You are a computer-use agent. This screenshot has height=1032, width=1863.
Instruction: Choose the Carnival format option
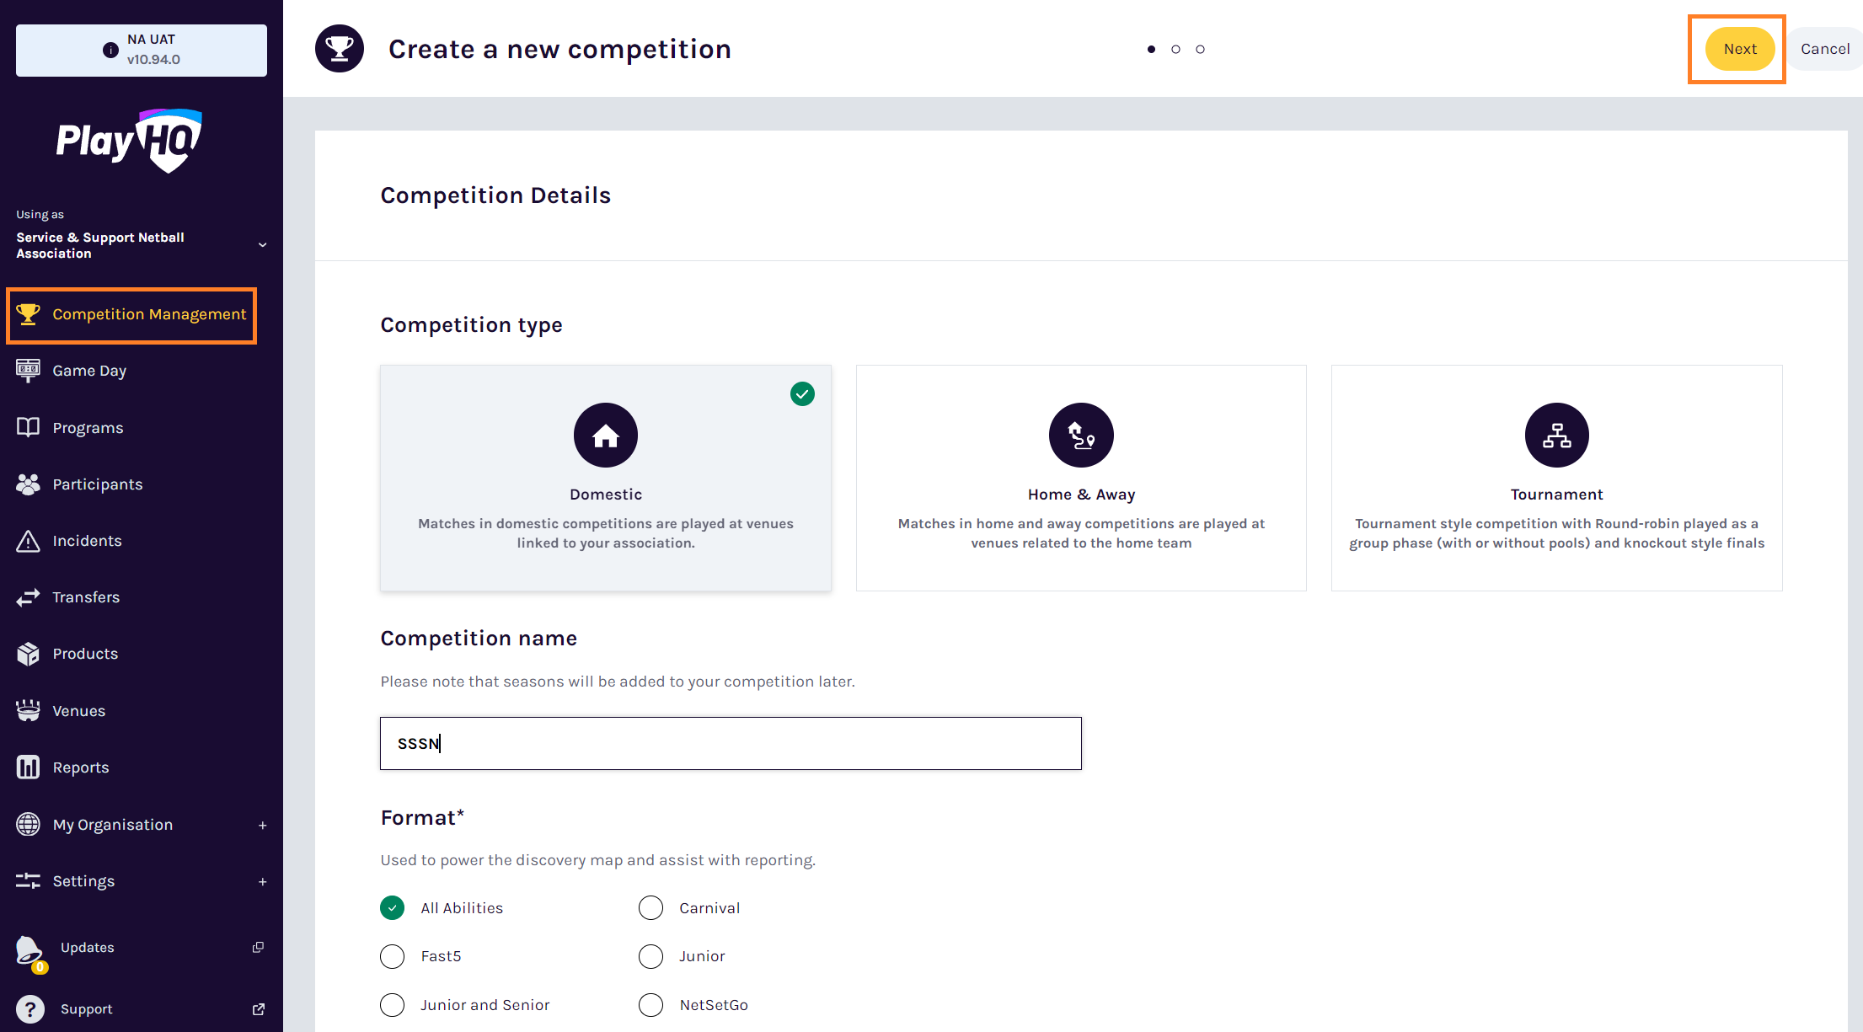click(651, 908)
